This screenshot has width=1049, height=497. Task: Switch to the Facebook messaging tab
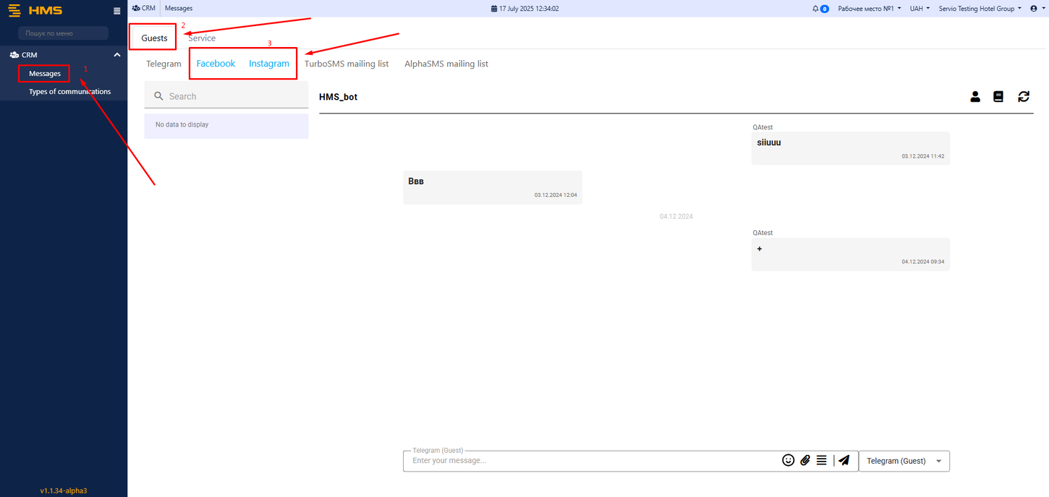pyautogui.click(x=215, y=64)
